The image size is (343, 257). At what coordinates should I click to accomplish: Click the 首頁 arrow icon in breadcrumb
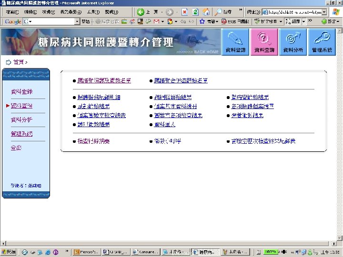8,62
